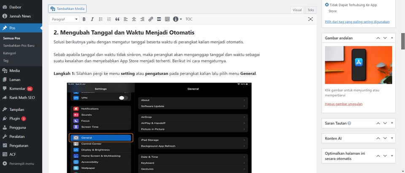Expand Optimalkan halaman ini secara otomatis panel

[392, 156]
